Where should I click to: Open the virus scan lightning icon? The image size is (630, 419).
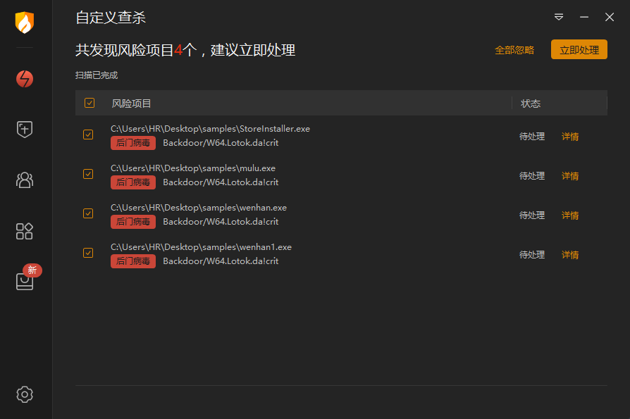tap(25, 79)
